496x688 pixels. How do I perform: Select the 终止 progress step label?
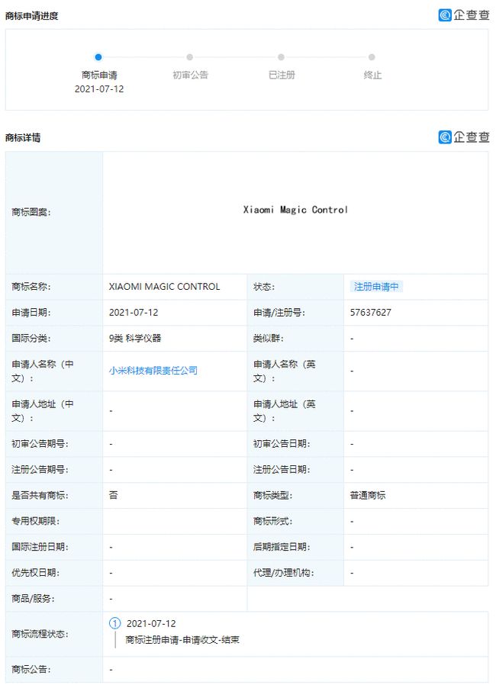pos(372,75)
